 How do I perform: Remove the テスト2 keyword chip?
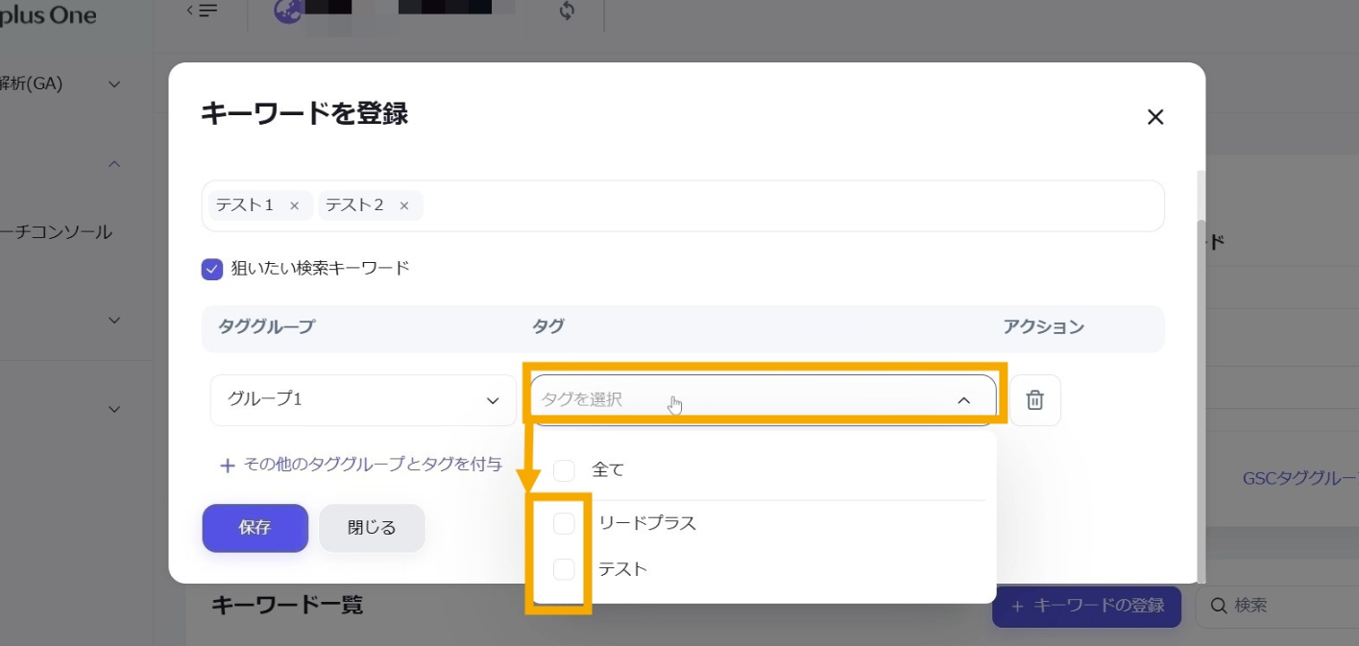pyautogui.click(x=404, y=205)
